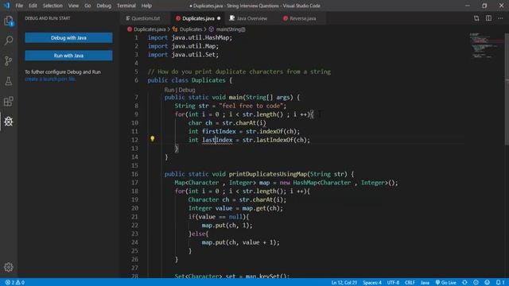Screen dimensions: 509x286
Task: Change indentation via Spaces: 4
Action: [372, 283]
